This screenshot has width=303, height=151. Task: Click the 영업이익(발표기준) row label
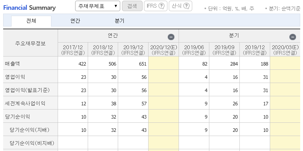pyautogui.click(x=28, y=90)
